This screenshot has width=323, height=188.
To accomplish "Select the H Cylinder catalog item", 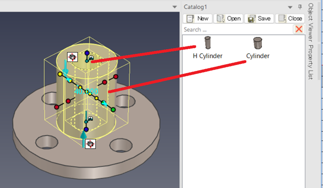I will coord(207,48).
